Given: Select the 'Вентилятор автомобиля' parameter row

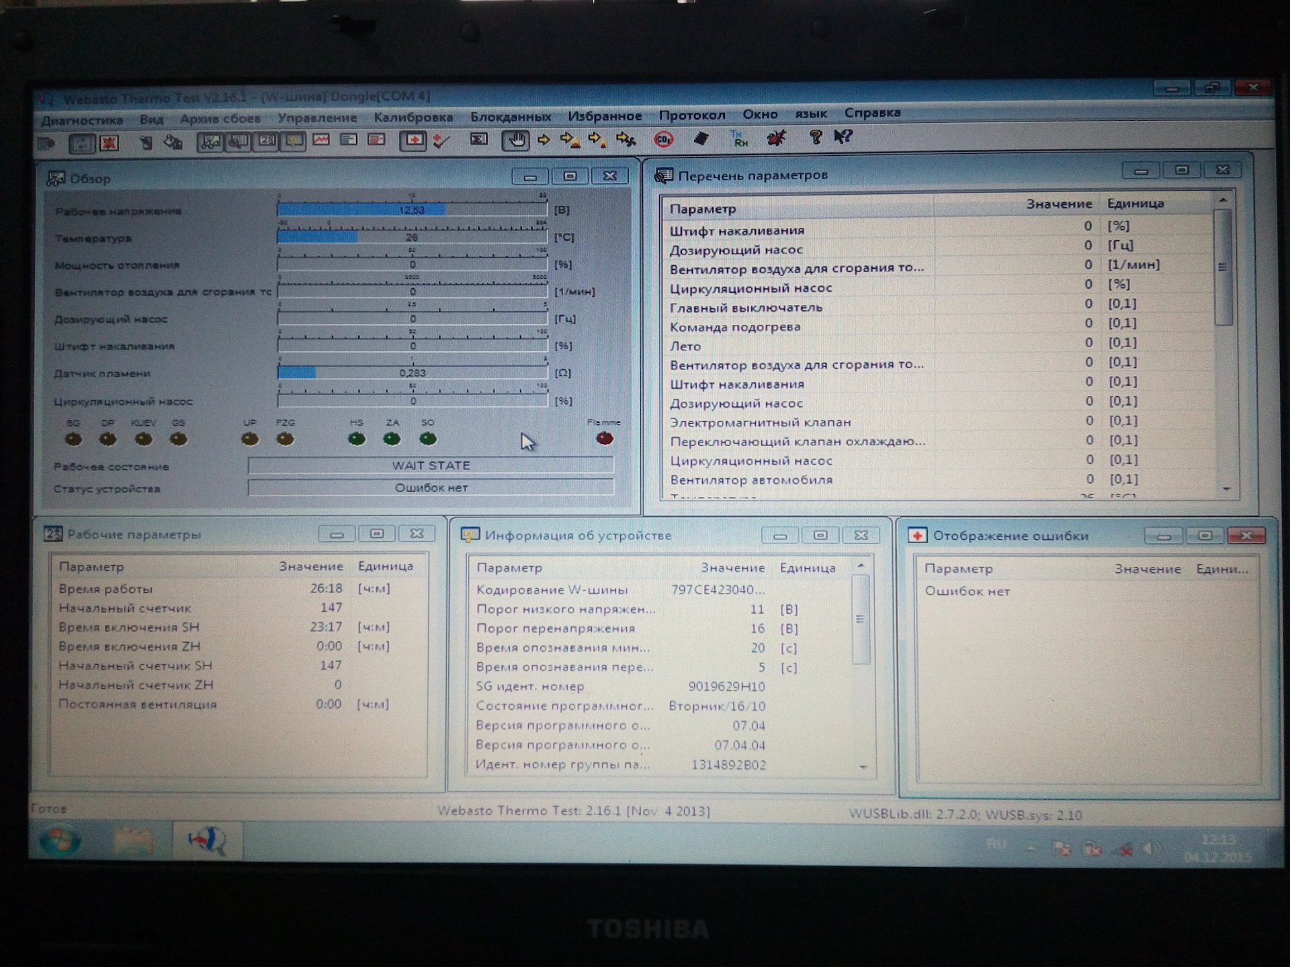Looking at the screenshot, I should coord(938,479).
